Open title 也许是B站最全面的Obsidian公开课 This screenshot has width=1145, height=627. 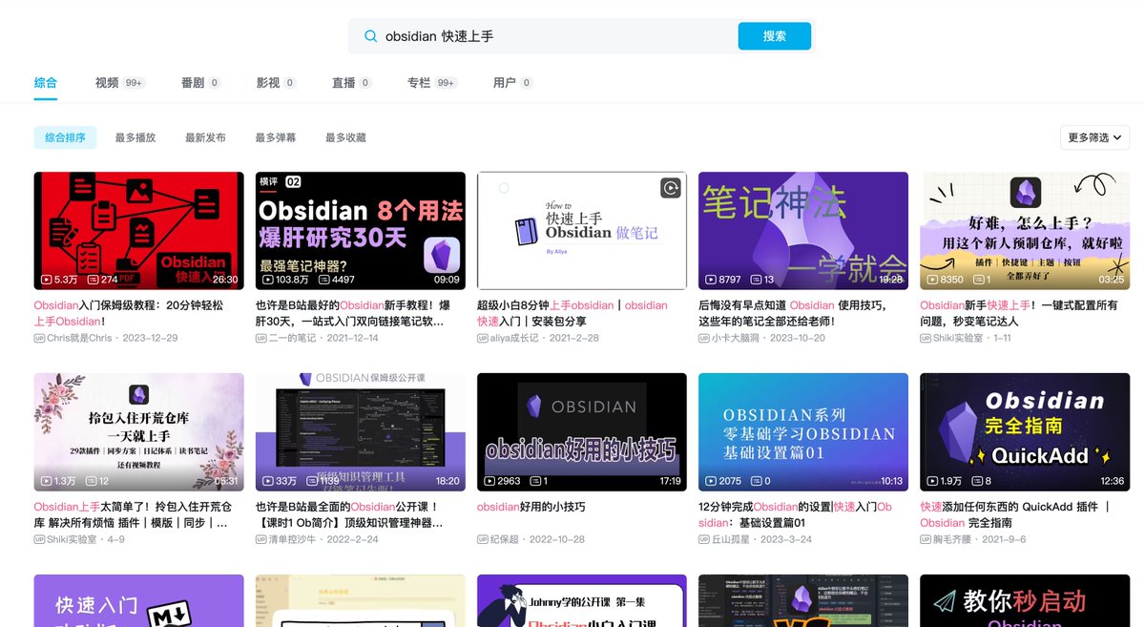[x=349, y=514]
